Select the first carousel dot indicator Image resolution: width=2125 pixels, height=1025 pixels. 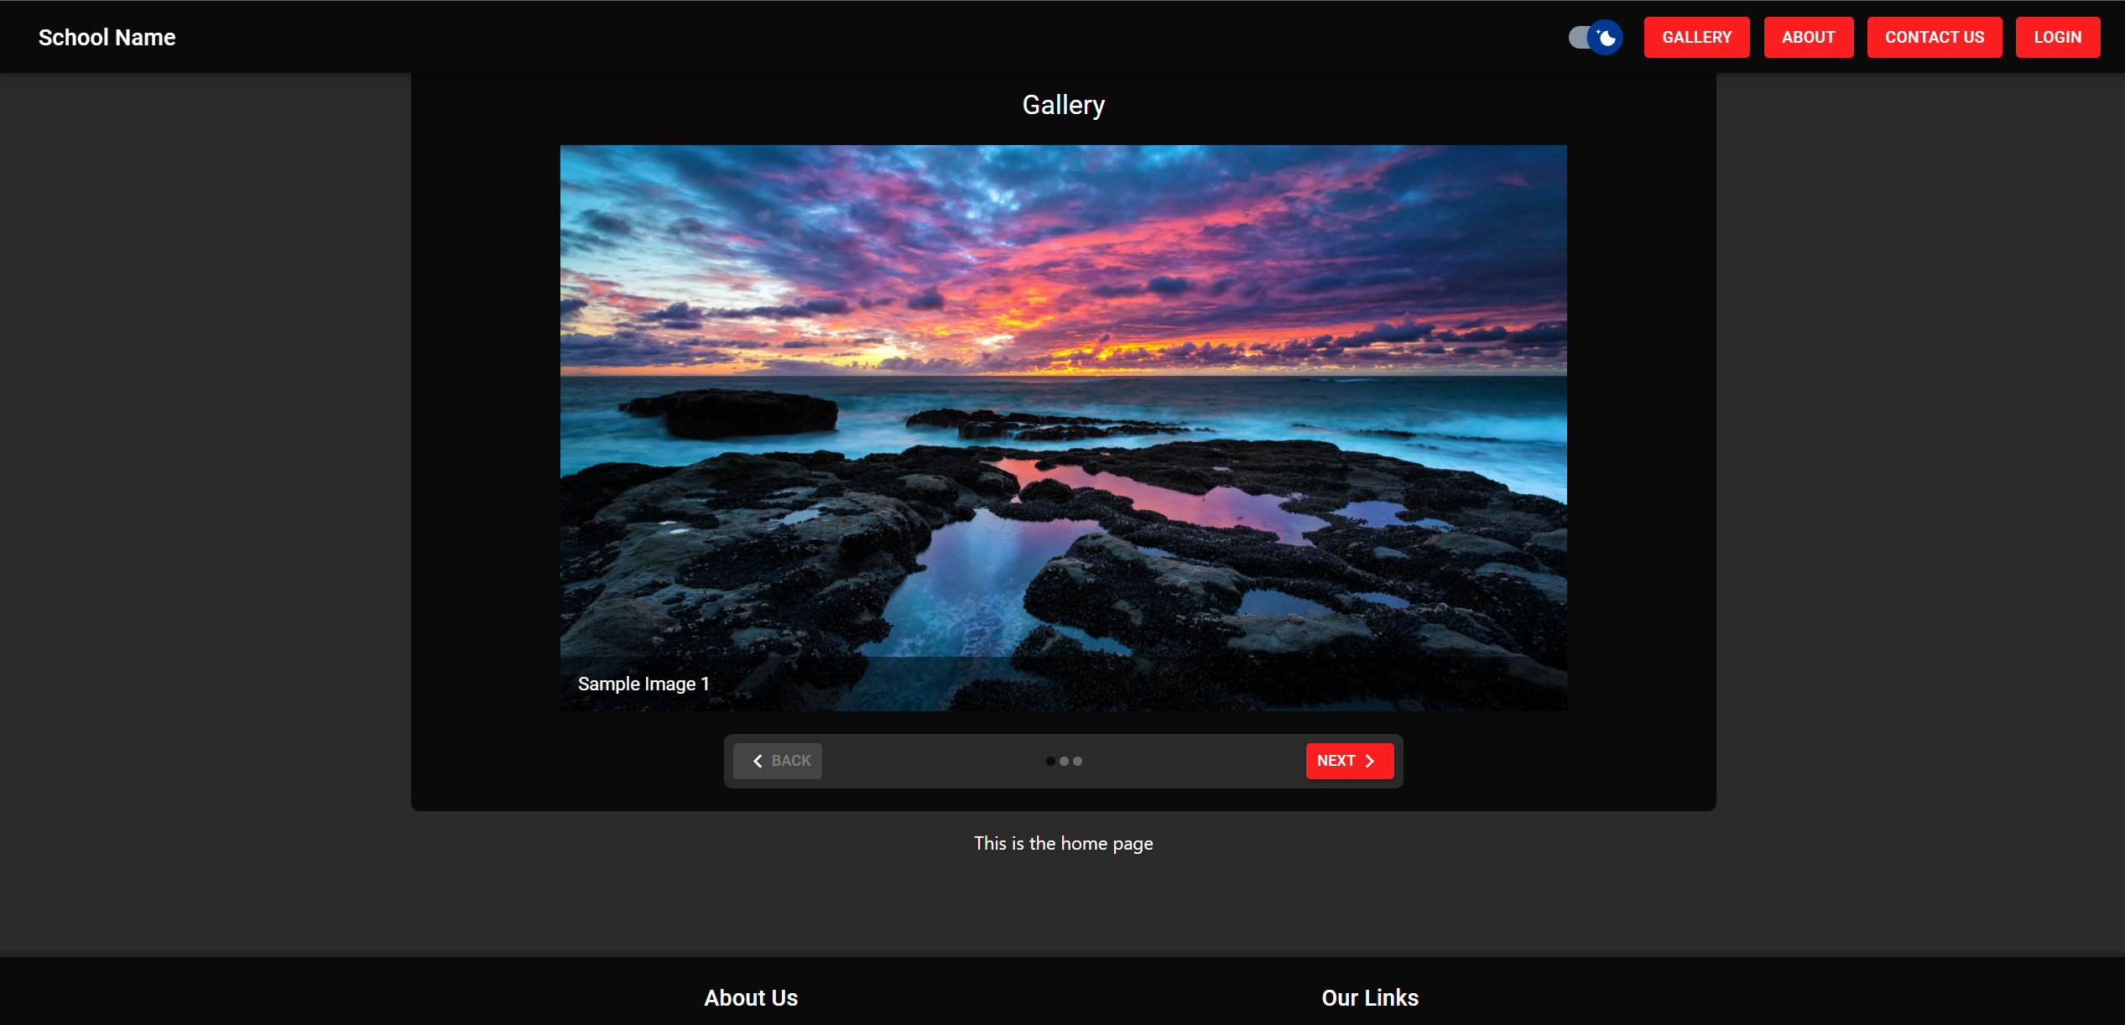[x=1050, y=762]
